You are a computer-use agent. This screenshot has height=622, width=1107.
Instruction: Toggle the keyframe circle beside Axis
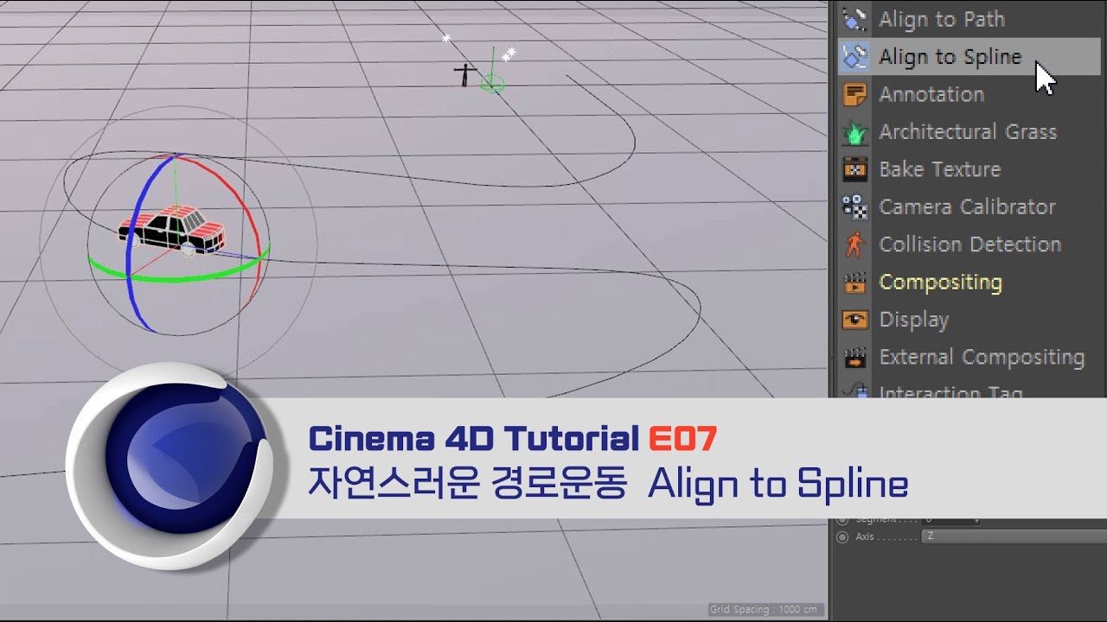point(842,536)
